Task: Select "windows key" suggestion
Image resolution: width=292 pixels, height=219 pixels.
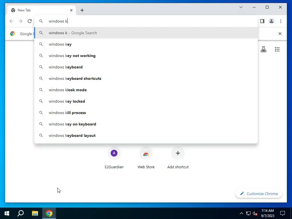Action: pos(146,44)
